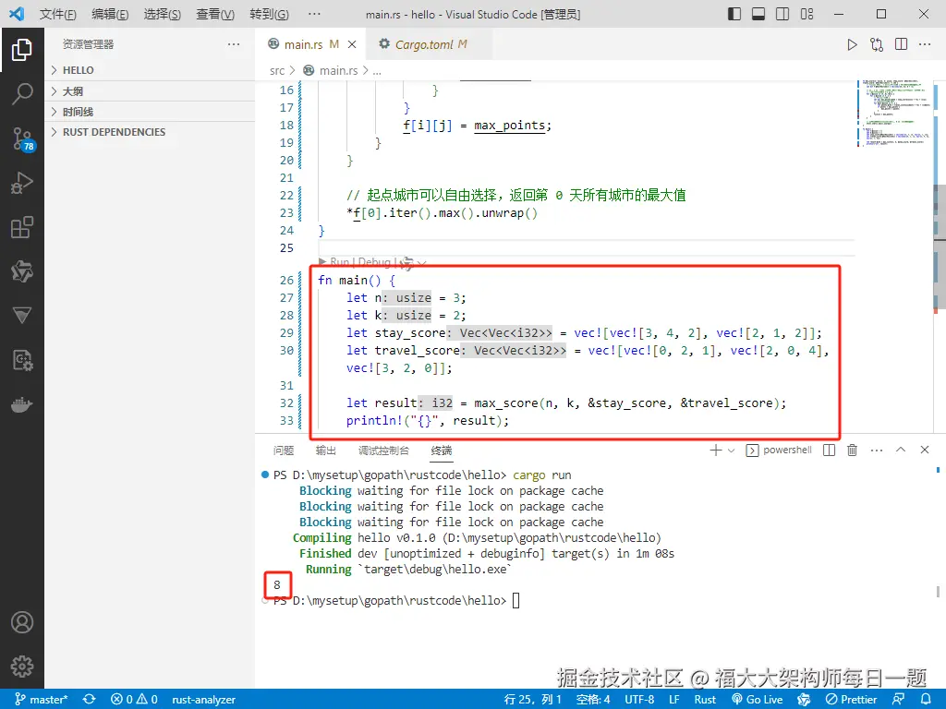Click the editor minimap code overview
The height and width of the screenshot is (709, 946).
pos(893,114)
